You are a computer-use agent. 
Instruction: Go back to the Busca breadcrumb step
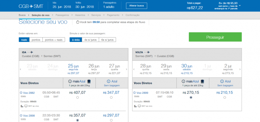coord(22,15)
